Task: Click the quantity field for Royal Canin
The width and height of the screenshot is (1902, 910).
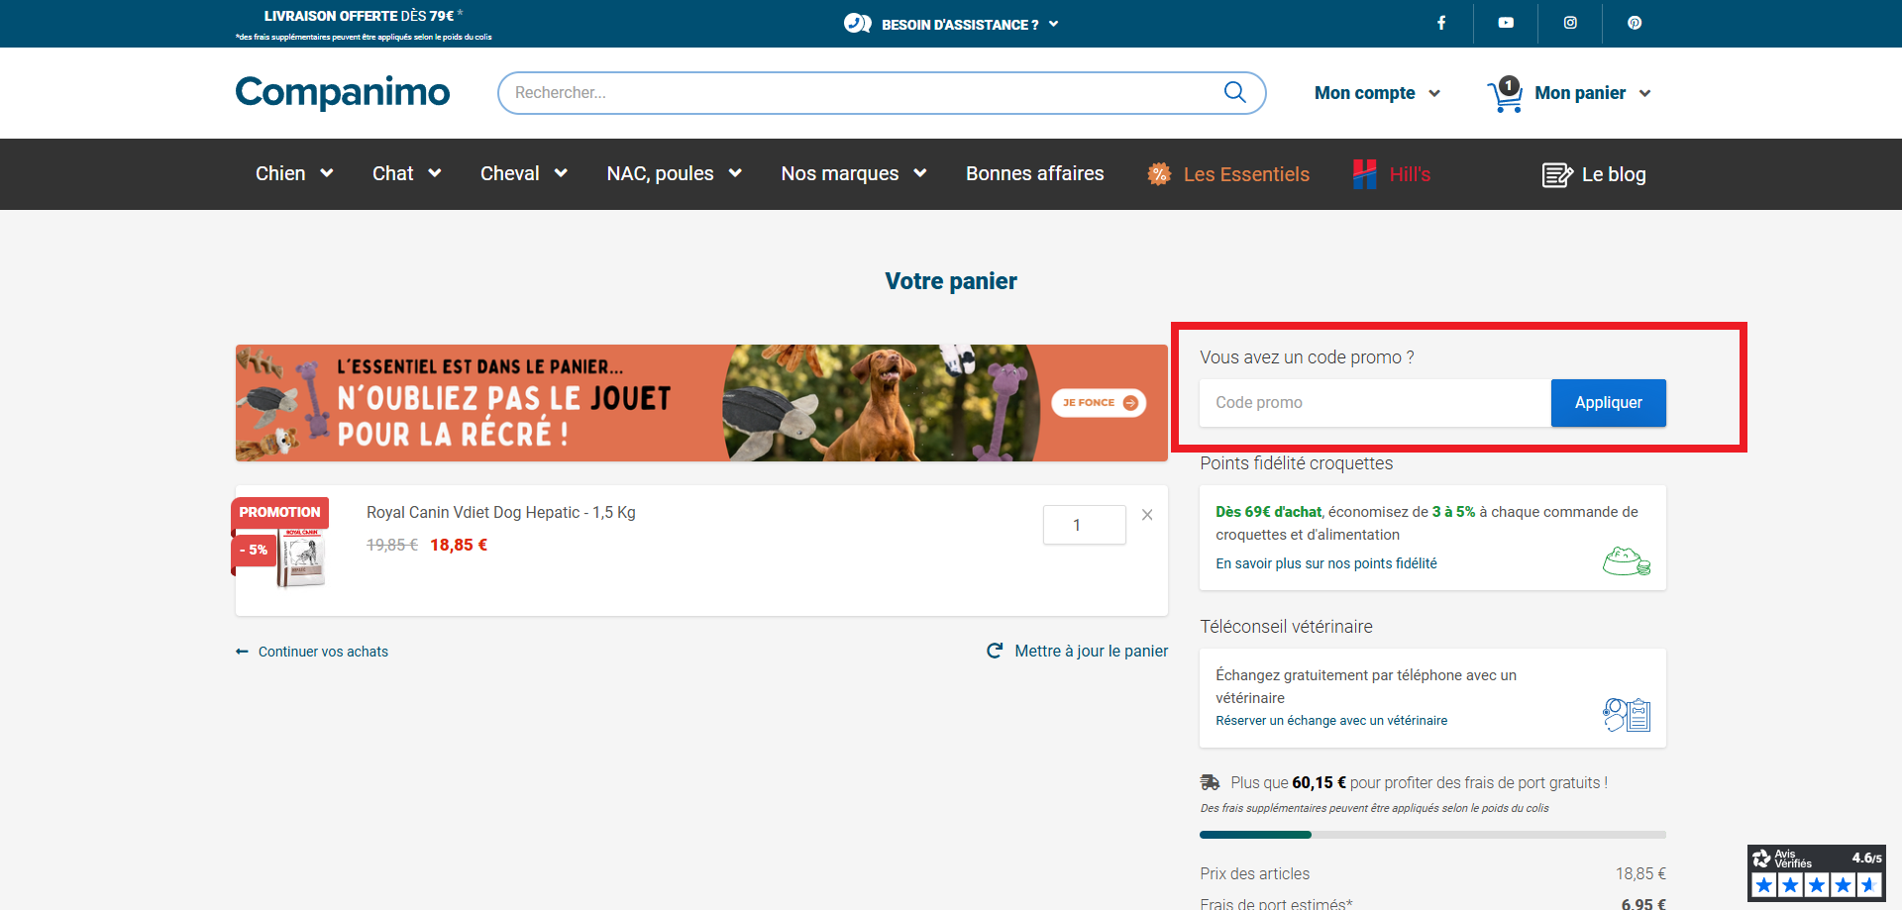Action: click(x=1084, y=525)
